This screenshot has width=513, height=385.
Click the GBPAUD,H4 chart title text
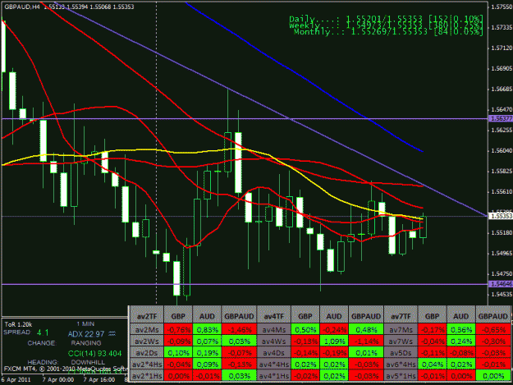tap(22, 7)
